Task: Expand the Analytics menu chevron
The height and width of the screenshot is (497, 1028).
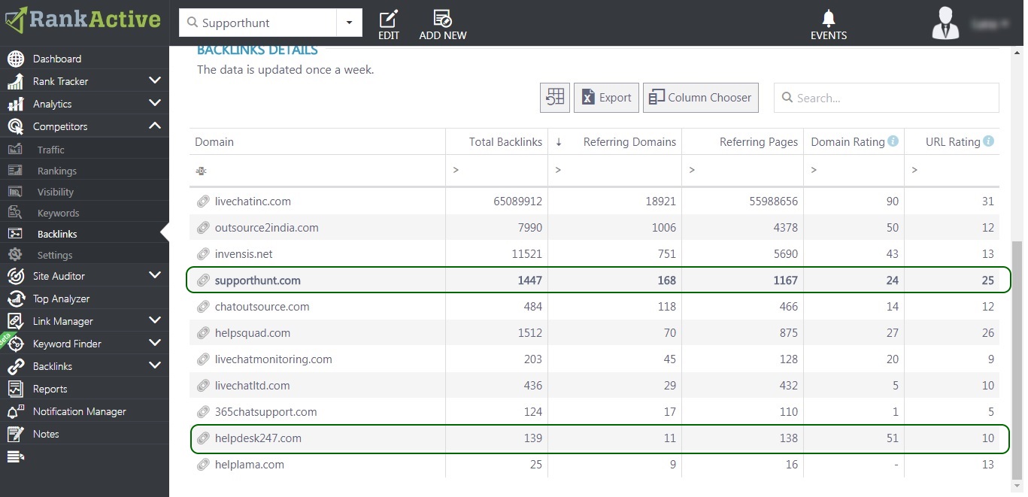Action: click(155, 103)
